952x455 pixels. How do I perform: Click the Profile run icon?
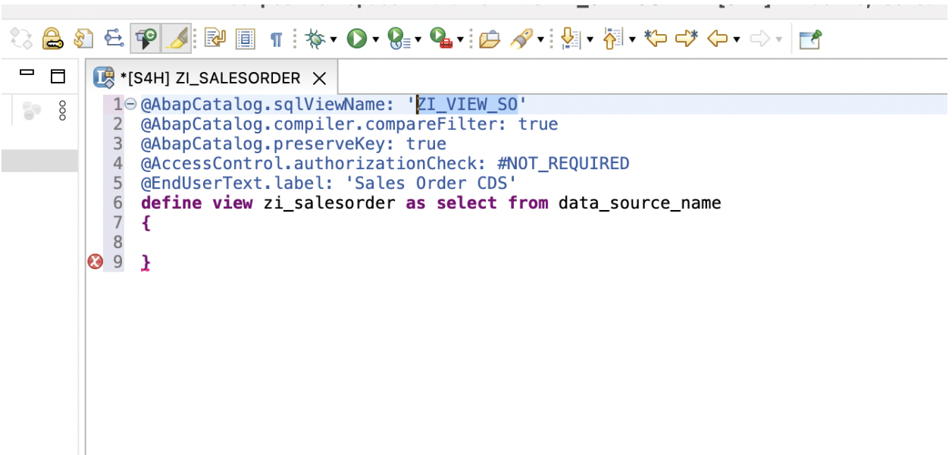coord(399,39)
